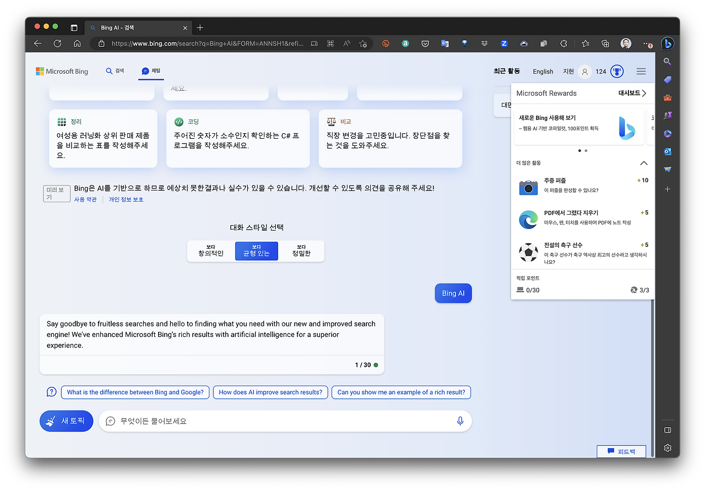The height and width of the screenshot is (491, 705).
Task: Click the microphone voice input icon
Action: (x=460, y=421)
